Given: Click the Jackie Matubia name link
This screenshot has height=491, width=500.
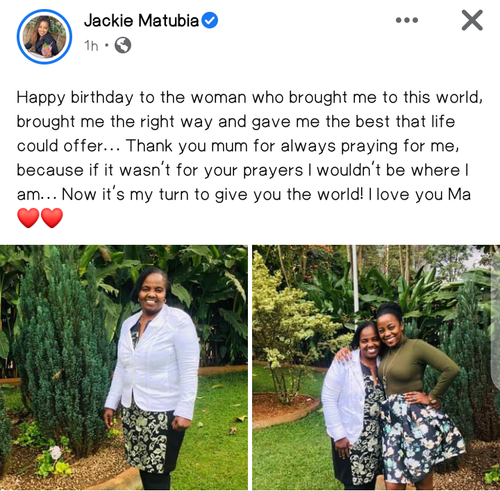Looking at the screenshot, I should pyautogui.click(x=141, y=20).
